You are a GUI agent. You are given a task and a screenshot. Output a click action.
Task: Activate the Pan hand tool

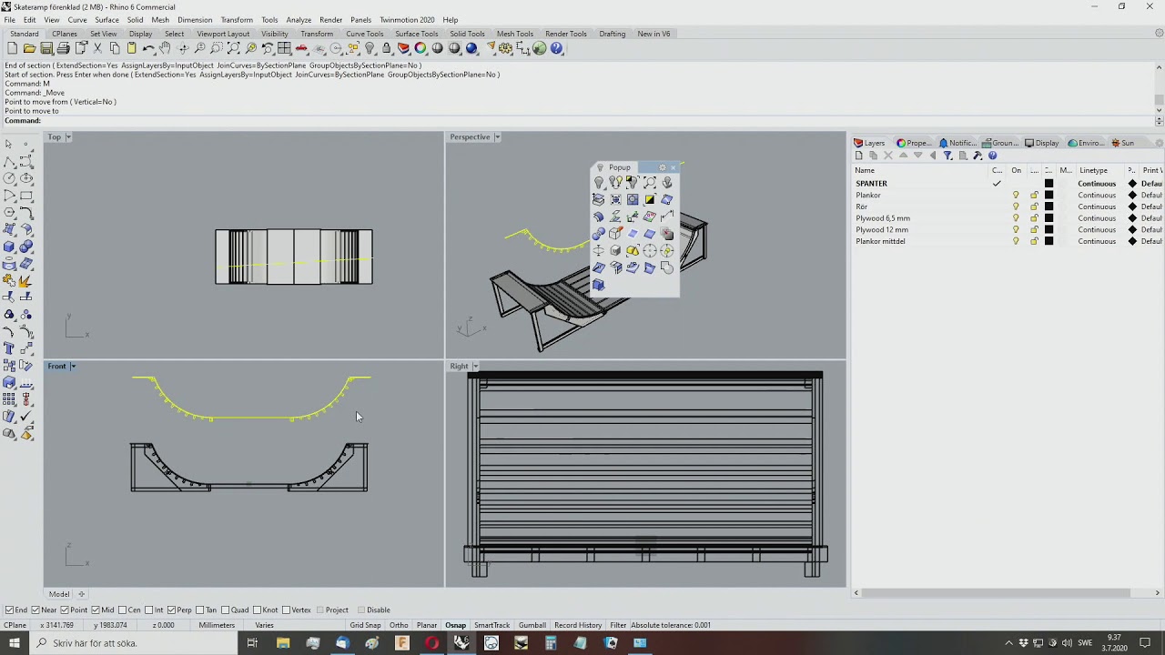click(165, 48)
